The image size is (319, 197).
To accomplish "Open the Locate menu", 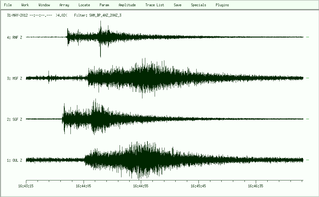I will pos(84,5).
